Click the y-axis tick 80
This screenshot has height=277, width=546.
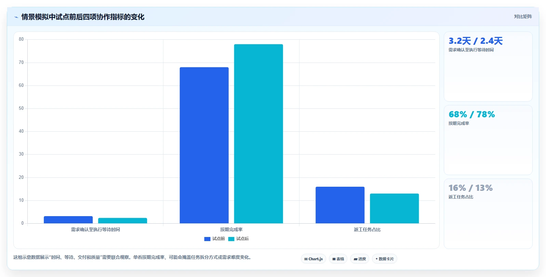[x=21, y=39]
